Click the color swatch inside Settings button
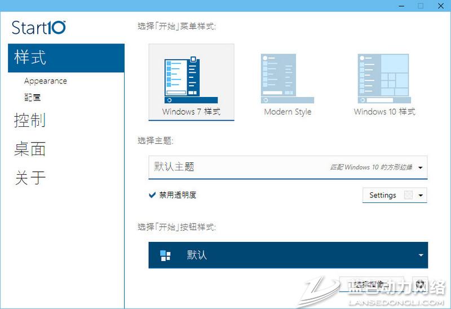Screen dimensions: 451x309 click(408, 196)
